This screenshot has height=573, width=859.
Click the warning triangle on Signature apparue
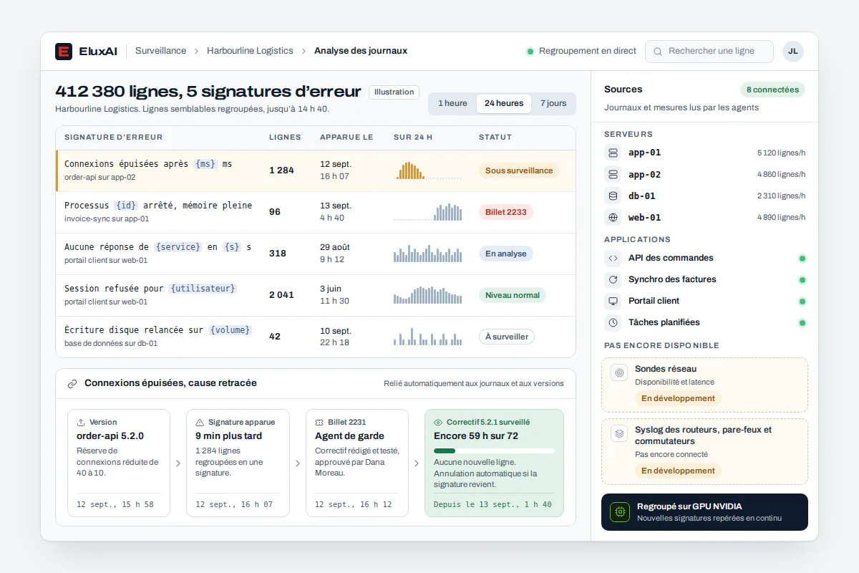point(200,423)
